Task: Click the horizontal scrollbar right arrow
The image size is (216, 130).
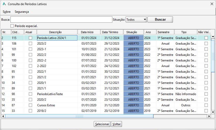Action: [209, 116]
